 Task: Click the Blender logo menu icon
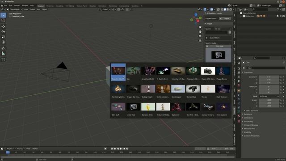[2, 6]
